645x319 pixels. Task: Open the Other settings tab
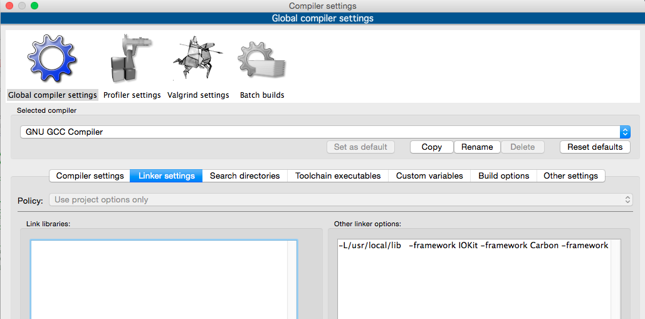pos(570,175)
